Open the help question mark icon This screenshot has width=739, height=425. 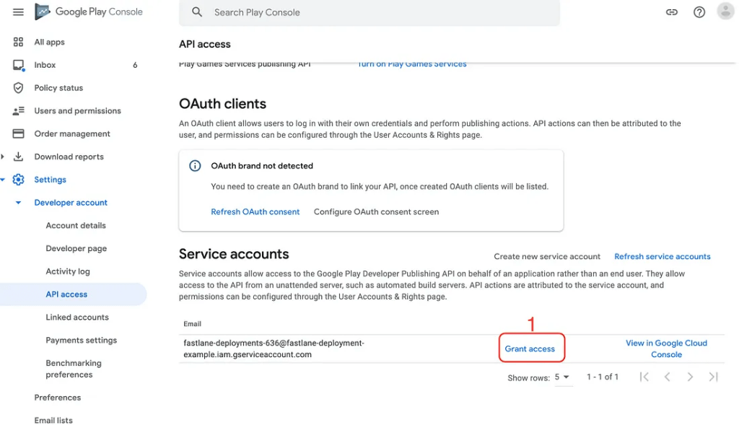699,12
